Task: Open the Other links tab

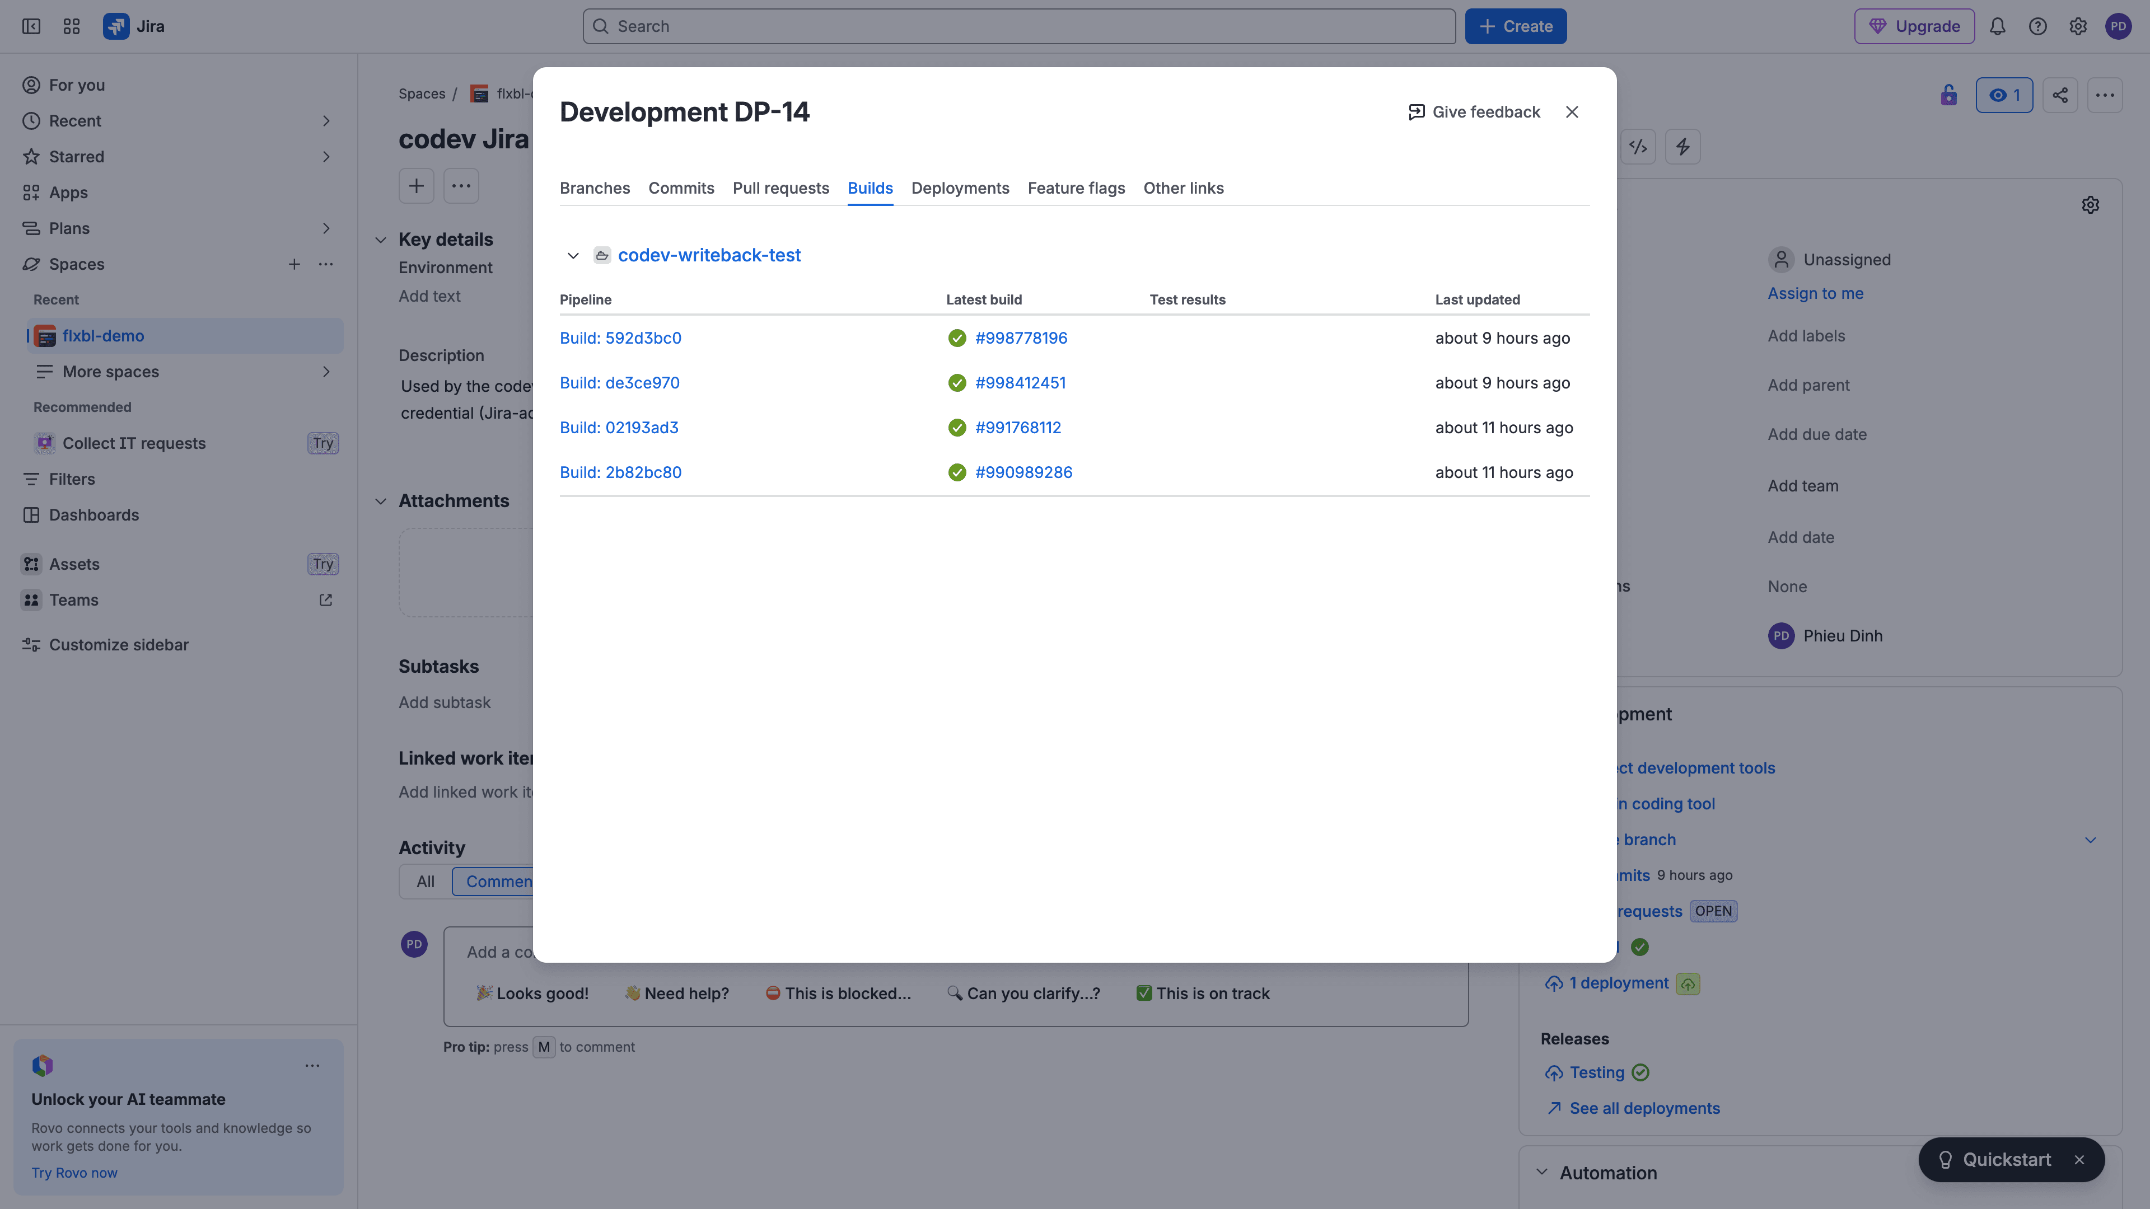Action: (1184, 189)
